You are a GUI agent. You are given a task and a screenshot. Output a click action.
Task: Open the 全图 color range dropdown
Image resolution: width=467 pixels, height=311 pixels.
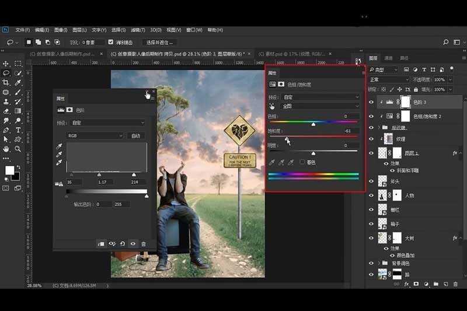click(x=320, y=107)
